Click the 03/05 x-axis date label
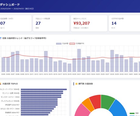Screen dimensions: 140x116 tap(3, 74)
